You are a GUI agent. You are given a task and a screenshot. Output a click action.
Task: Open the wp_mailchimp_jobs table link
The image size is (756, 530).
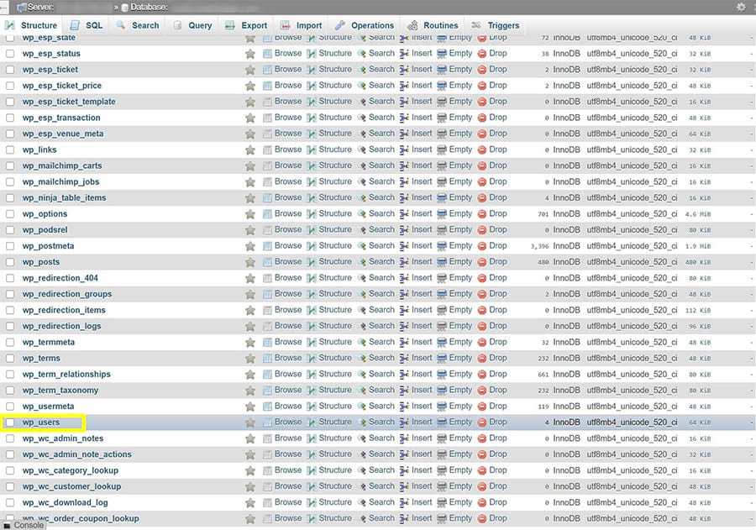[60, 181]
